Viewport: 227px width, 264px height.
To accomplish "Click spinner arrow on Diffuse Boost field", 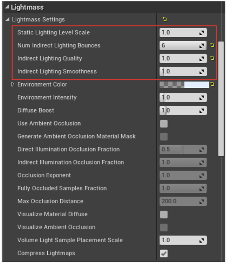I will (201, 110).
